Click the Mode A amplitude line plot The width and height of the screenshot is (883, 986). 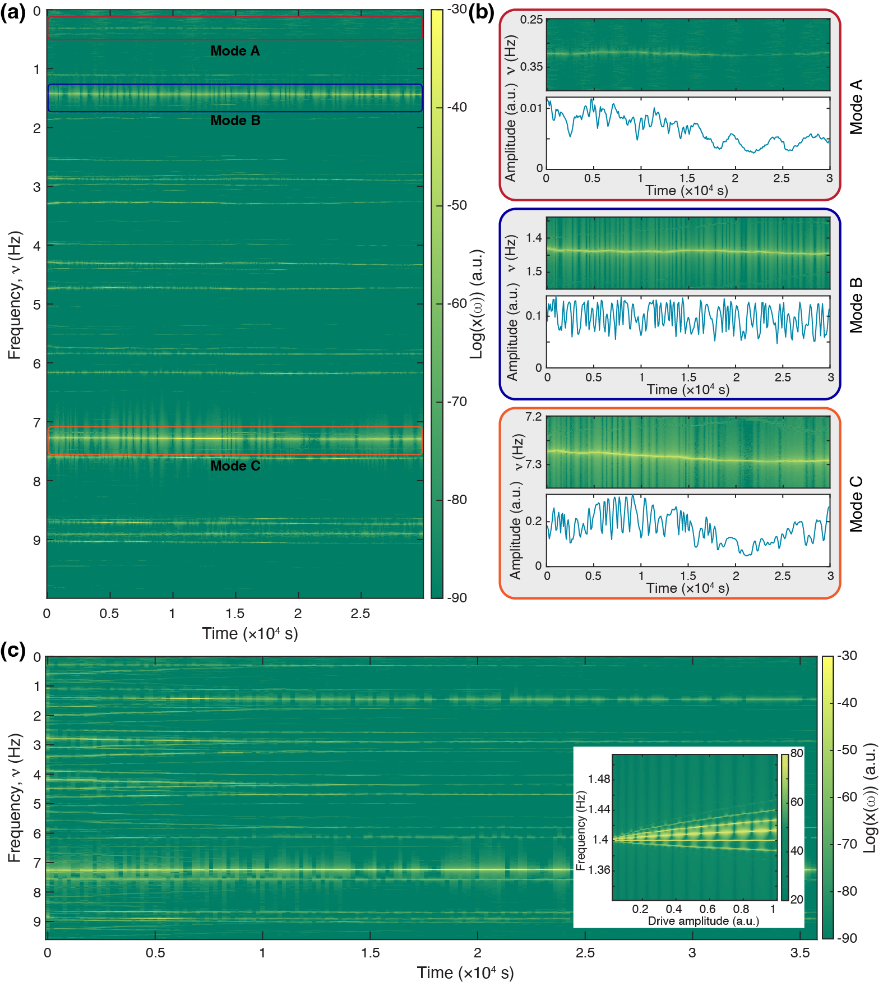688,133
